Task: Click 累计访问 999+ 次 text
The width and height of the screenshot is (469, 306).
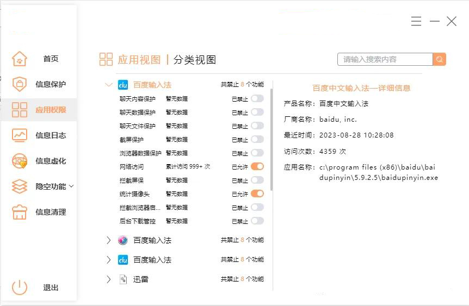Action: point(188,166)
